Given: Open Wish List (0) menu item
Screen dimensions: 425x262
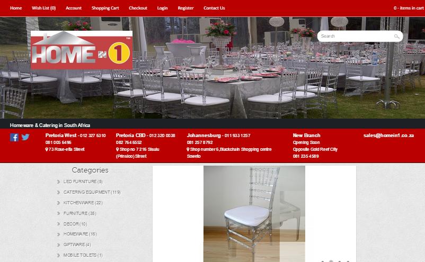Looking at the screenshot, I should click(x=43, y=8).
